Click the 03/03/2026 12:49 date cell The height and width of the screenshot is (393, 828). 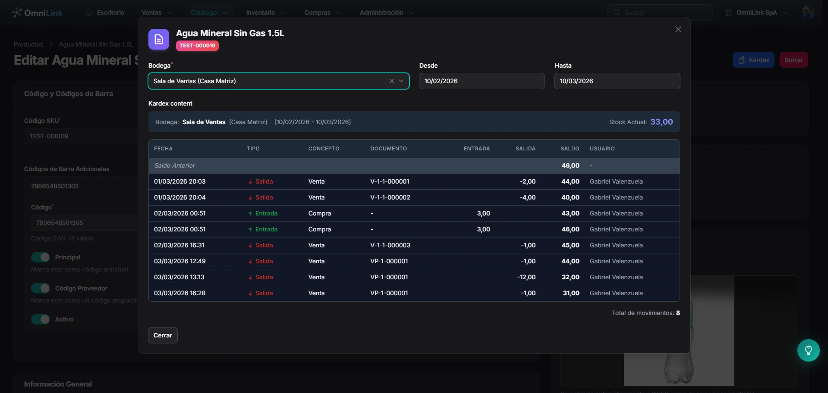click(179, 261)
